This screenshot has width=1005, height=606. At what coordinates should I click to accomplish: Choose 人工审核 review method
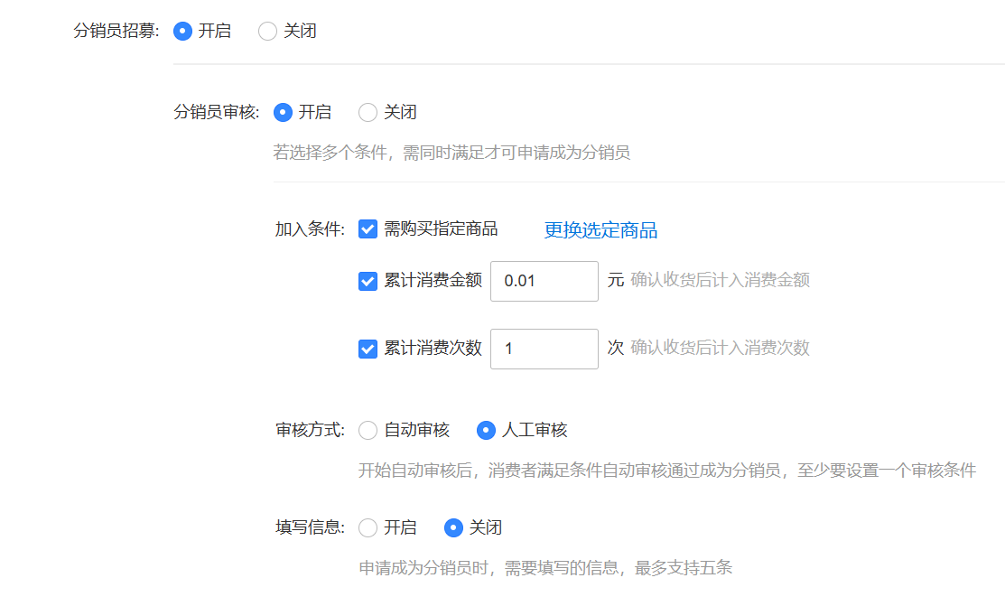486,430
